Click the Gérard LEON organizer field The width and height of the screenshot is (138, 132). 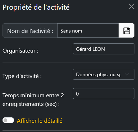pos(103,49)
